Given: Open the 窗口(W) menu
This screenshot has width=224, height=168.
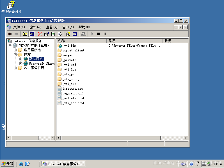Looking at the screenshot, I should point(68,27).
